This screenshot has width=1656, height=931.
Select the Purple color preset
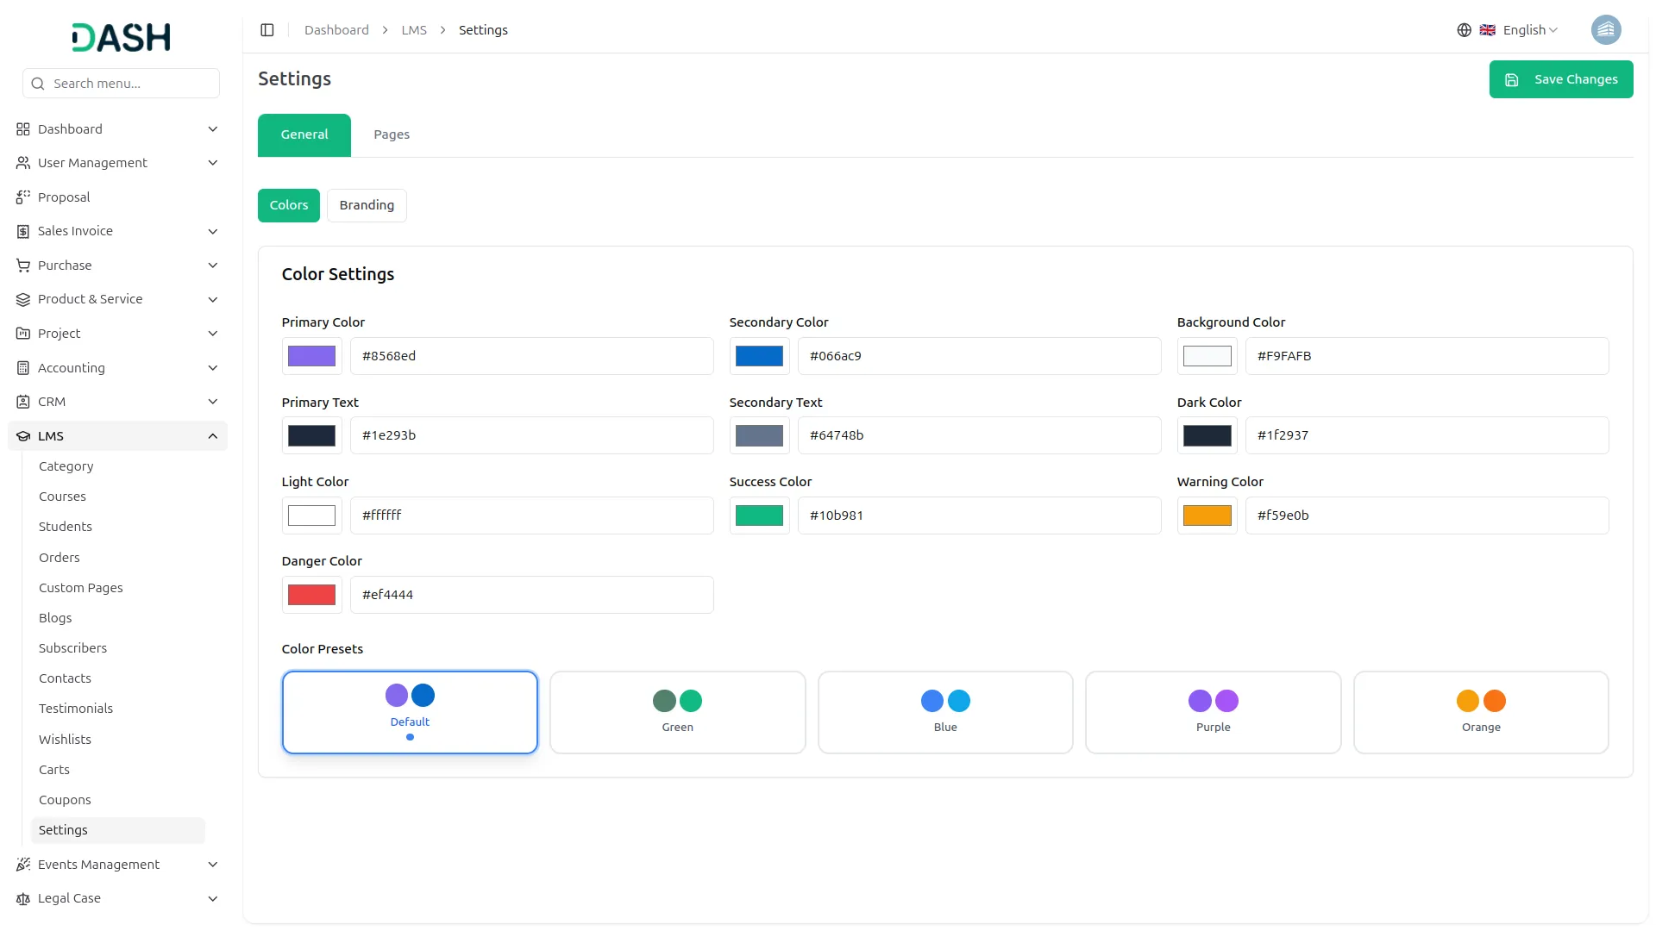pyautogui.click(x=1213, y=712)
